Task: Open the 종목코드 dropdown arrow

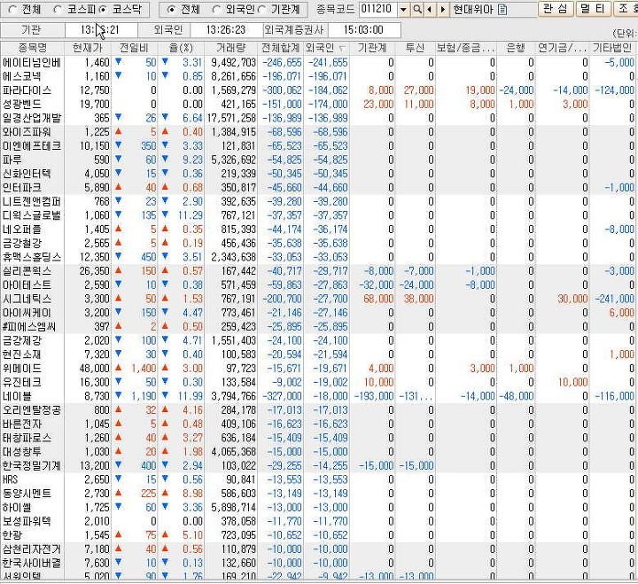Action: (403, 10)
